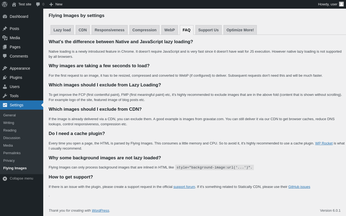346x216 pixels.
Task: Select the WebP tab
Action: tap(169, 30)
